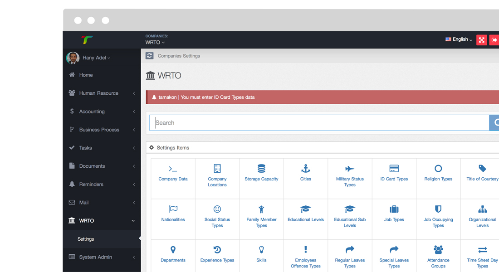Select Settings submenu under WRTO
Viewport: 499px width, 272px height.
(x=86, y=239)
